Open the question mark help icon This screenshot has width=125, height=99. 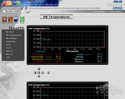(117, 5)
